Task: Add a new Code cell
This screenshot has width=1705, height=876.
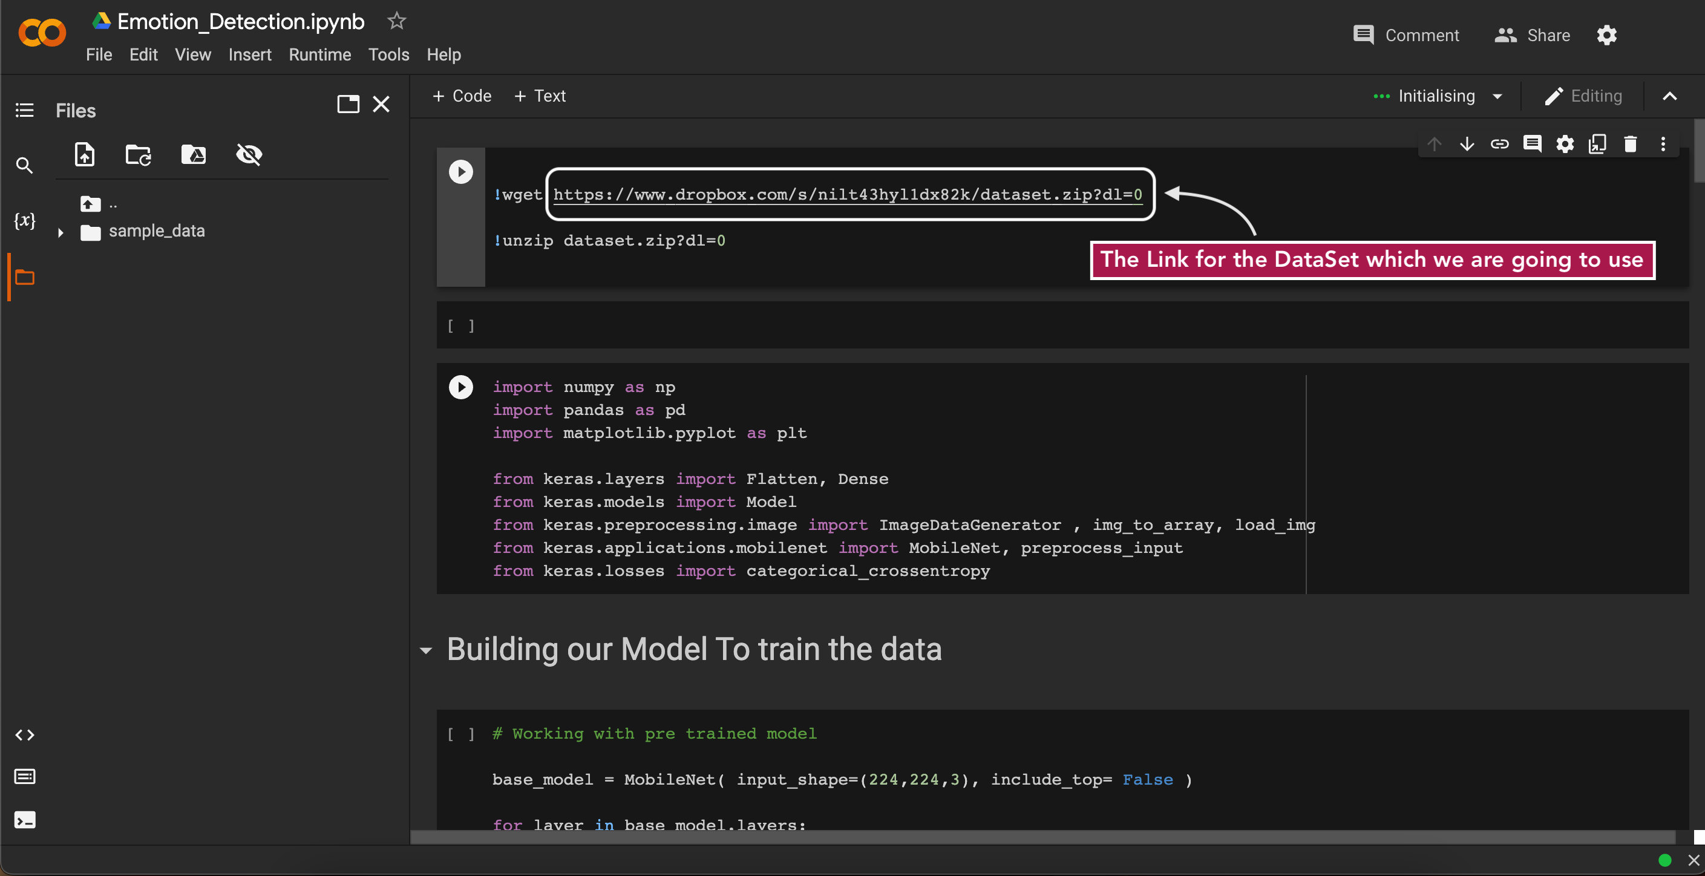Action: tap(461, 96)
